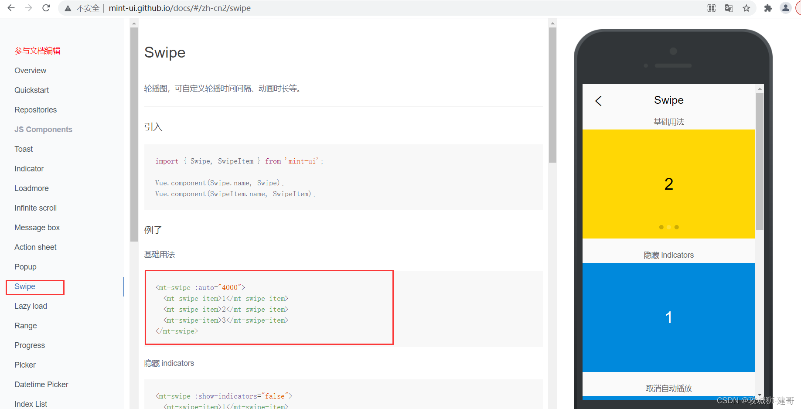Click the mt-swipe :auto="4000" code line
801x409 pixels.
[200, 288]
